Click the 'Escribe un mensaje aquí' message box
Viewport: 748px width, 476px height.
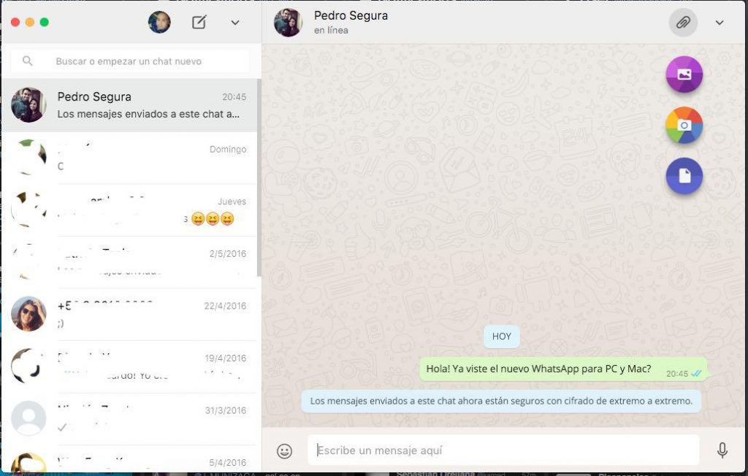click(x=503, y=450)
